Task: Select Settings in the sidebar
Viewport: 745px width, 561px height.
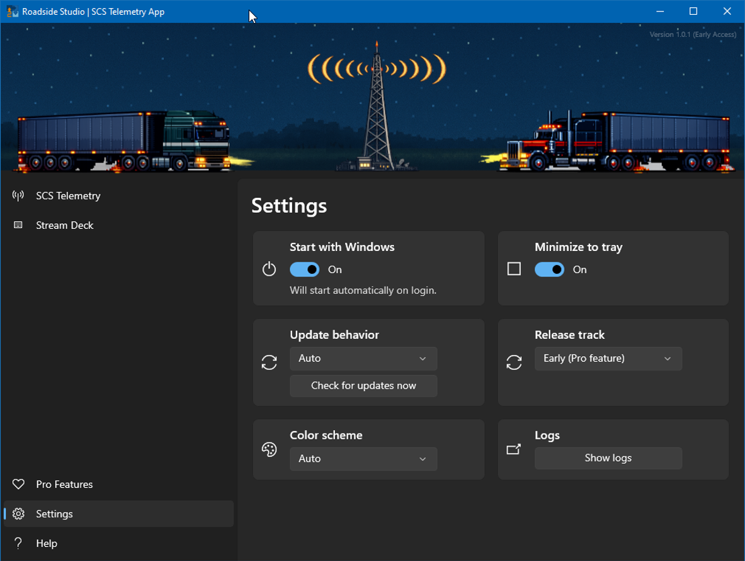Action: [54, 514]
